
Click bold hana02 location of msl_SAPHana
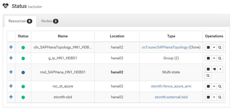[x=117, y=72]
